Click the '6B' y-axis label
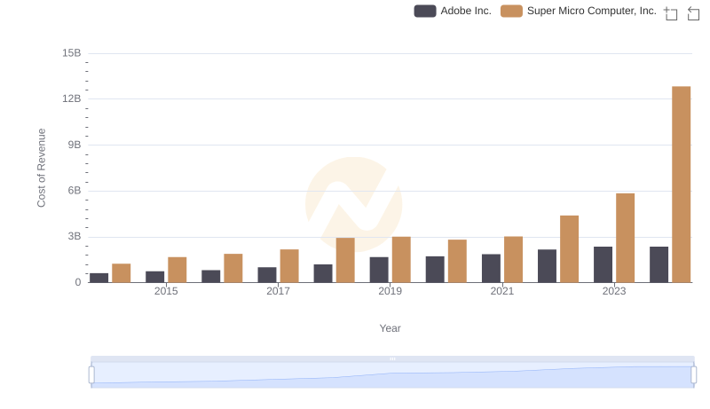710x409 pixels. tap(75, 191)
